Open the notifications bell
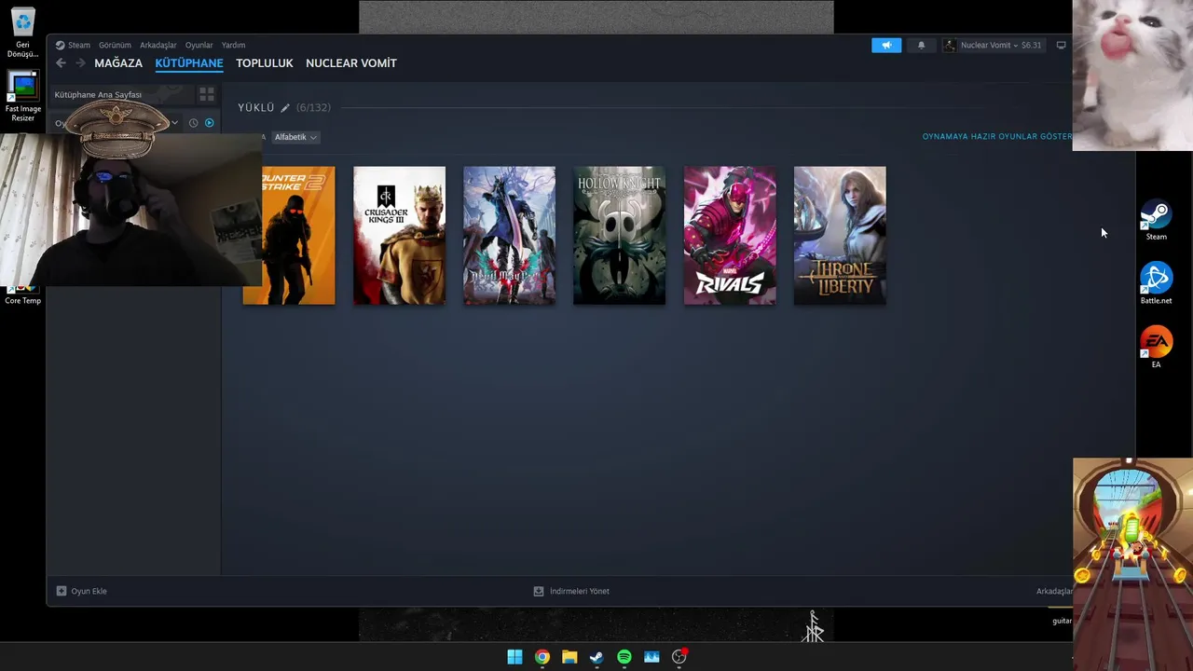This screenshot has height=671, width=1193. [x=922, y=45]
